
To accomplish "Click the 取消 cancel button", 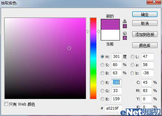I will tap(145, 23).
